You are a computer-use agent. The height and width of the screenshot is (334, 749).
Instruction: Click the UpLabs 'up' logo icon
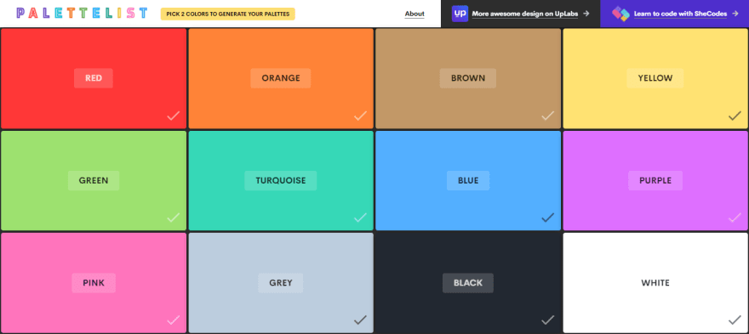point(460,14)
